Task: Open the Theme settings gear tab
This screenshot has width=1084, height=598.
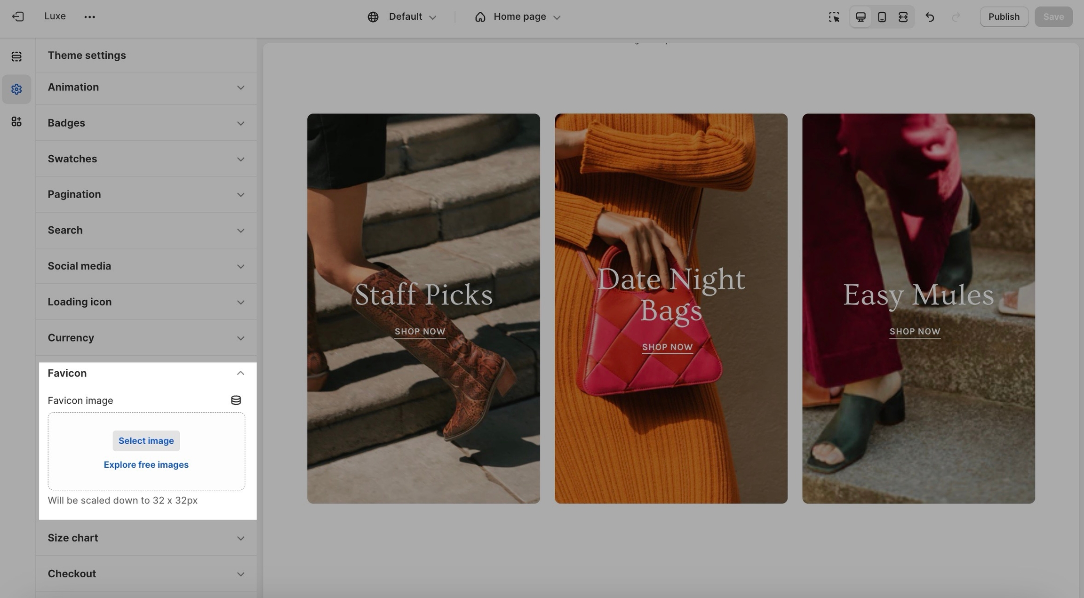Action: 16,89
